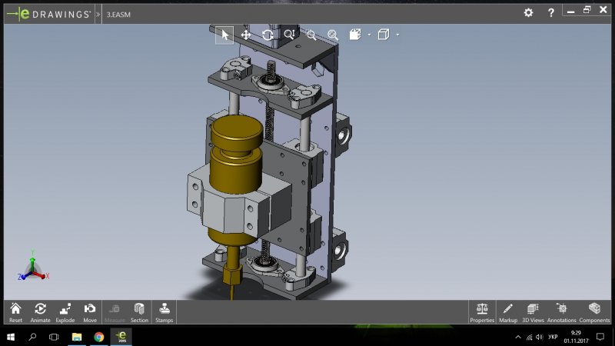Open Properties with the scales icon
The image size is (615, 346).
(x=482, y=311)
